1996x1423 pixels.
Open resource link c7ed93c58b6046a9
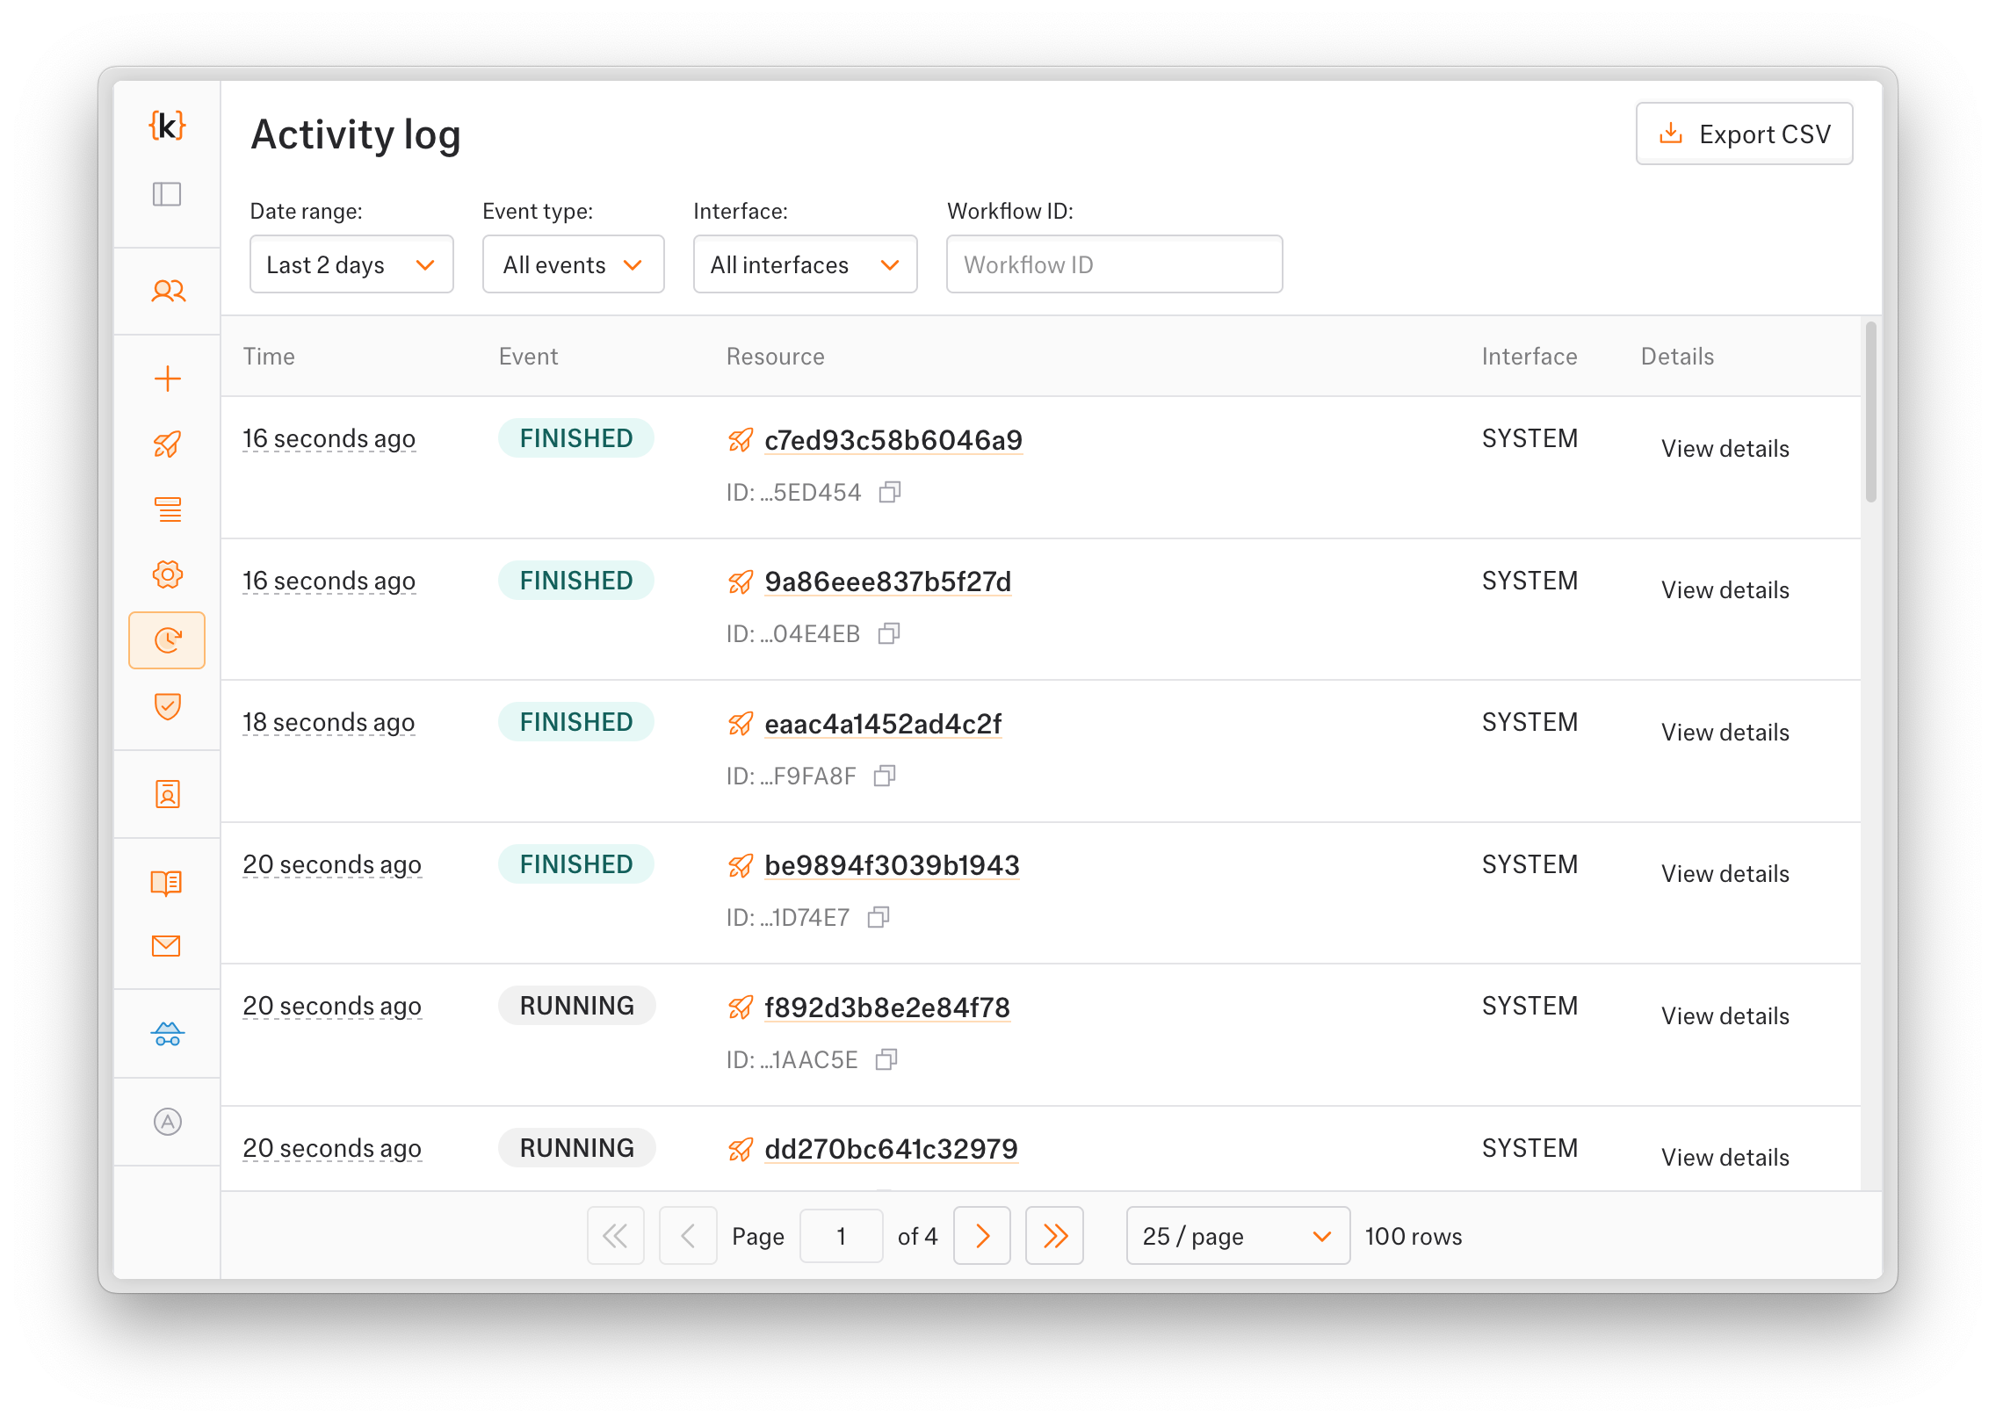893,440
